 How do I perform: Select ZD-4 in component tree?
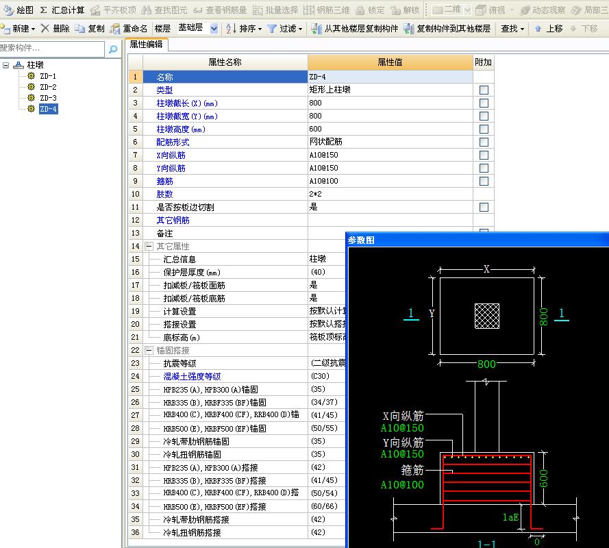click(x=48, y=109)
